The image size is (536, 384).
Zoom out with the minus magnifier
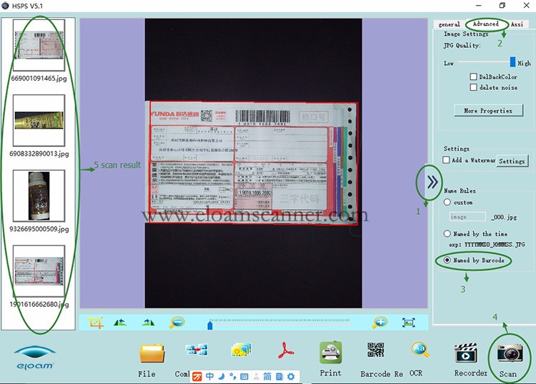pyautogui.click(x=177, y=323)
